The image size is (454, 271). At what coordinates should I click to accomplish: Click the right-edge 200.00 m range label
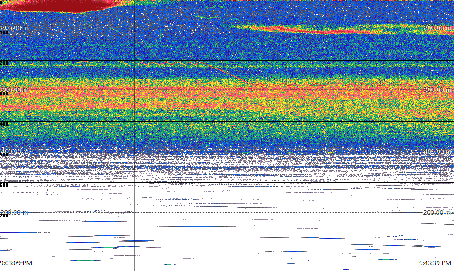[x=437, y=212]
